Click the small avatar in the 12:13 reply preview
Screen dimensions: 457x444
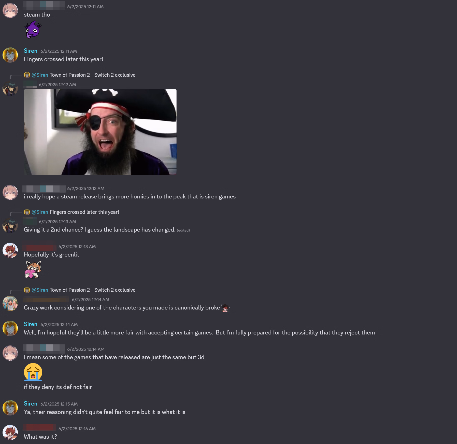coord(27,212)
